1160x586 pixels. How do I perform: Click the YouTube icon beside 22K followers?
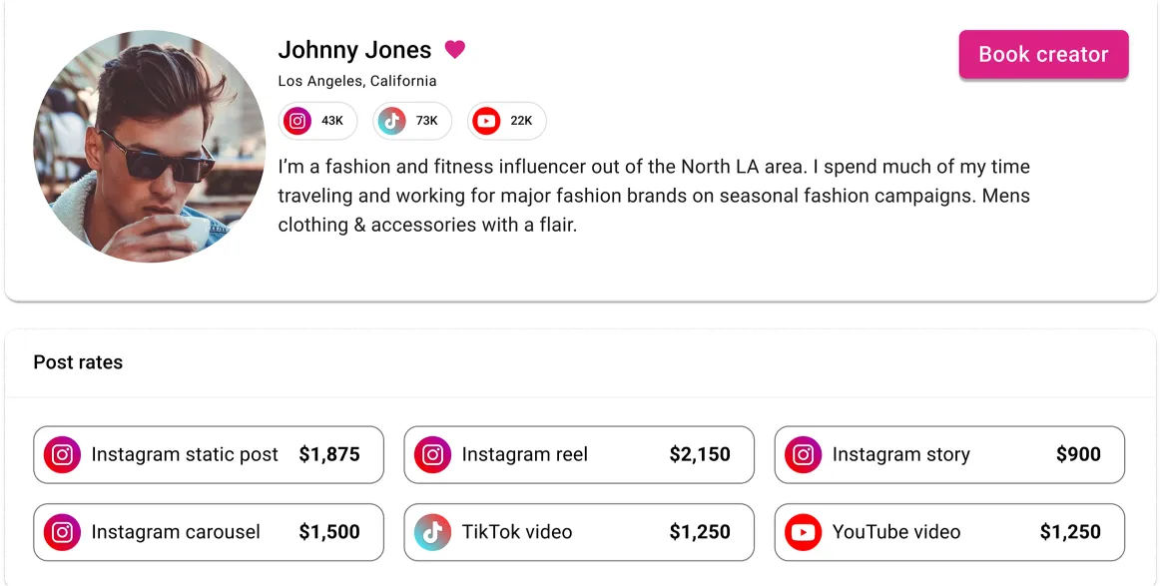[x=486, y=121]
